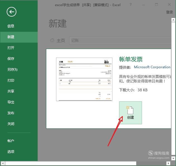Click the 记账 search box
Viewport: 176px width, 166px height.
click(120, 40)
